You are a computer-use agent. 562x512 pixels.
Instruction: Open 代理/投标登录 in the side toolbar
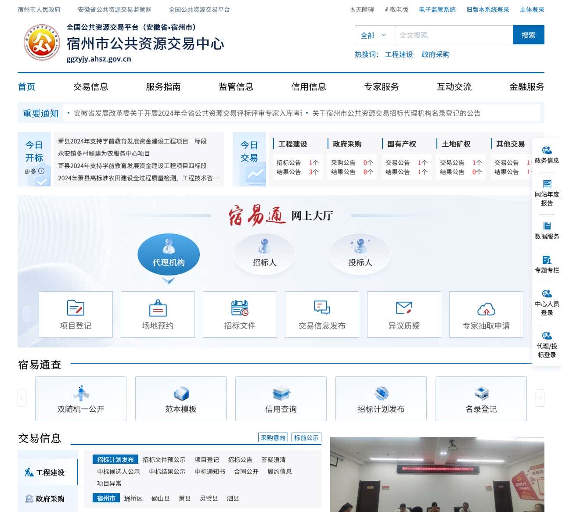click(547, 345)
